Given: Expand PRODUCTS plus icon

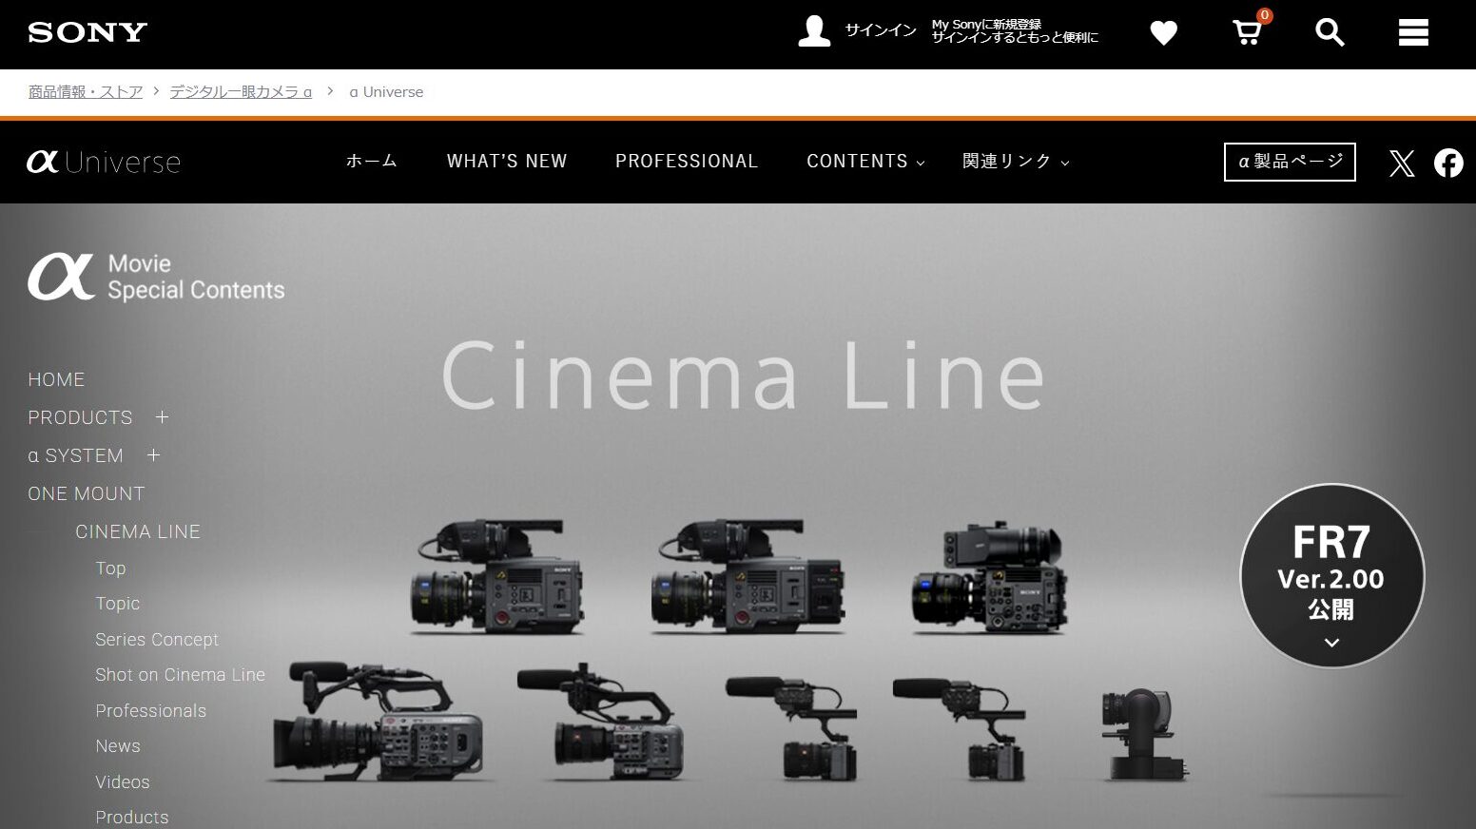Looking at the screenshot, I should pos(162,417).
